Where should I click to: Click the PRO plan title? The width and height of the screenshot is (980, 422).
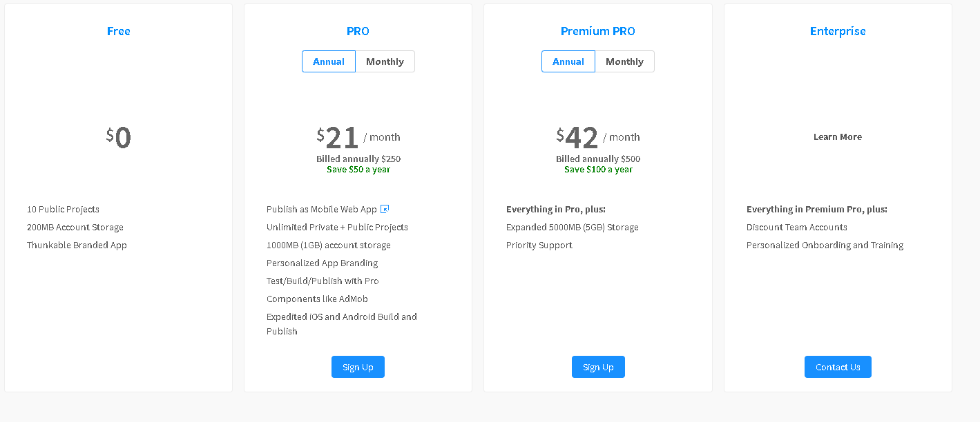point(358,31)
